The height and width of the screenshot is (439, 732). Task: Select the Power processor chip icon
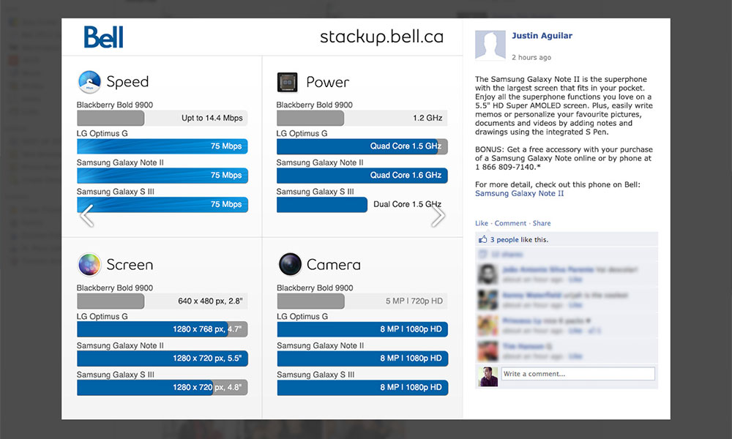[x=287, y=82]
